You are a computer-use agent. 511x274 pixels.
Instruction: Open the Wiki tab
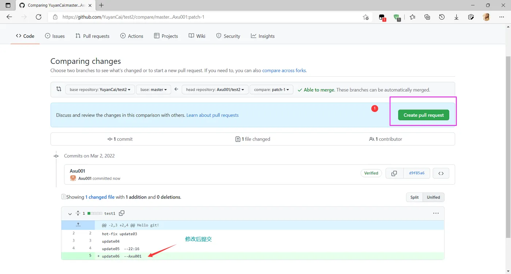197,36
